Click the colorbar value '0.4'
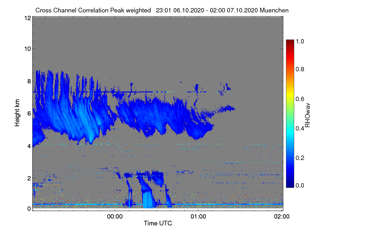The width and height of the screenshot is (372, 248). pos(300,128)
